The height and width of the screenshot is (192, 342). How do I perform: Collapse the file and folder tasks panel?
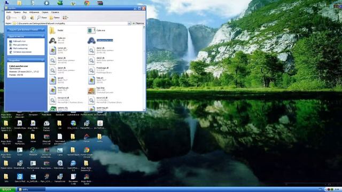43,29
